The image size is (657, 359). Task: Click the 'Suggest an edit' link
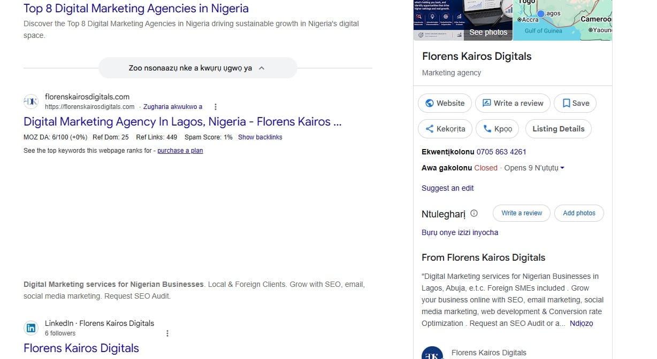point(448,188)
